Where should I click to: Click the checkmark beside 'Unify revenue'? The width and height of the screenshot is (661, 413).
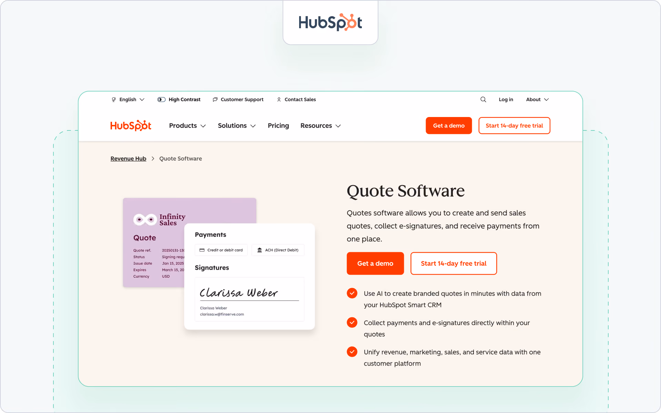tap(352, 352)
